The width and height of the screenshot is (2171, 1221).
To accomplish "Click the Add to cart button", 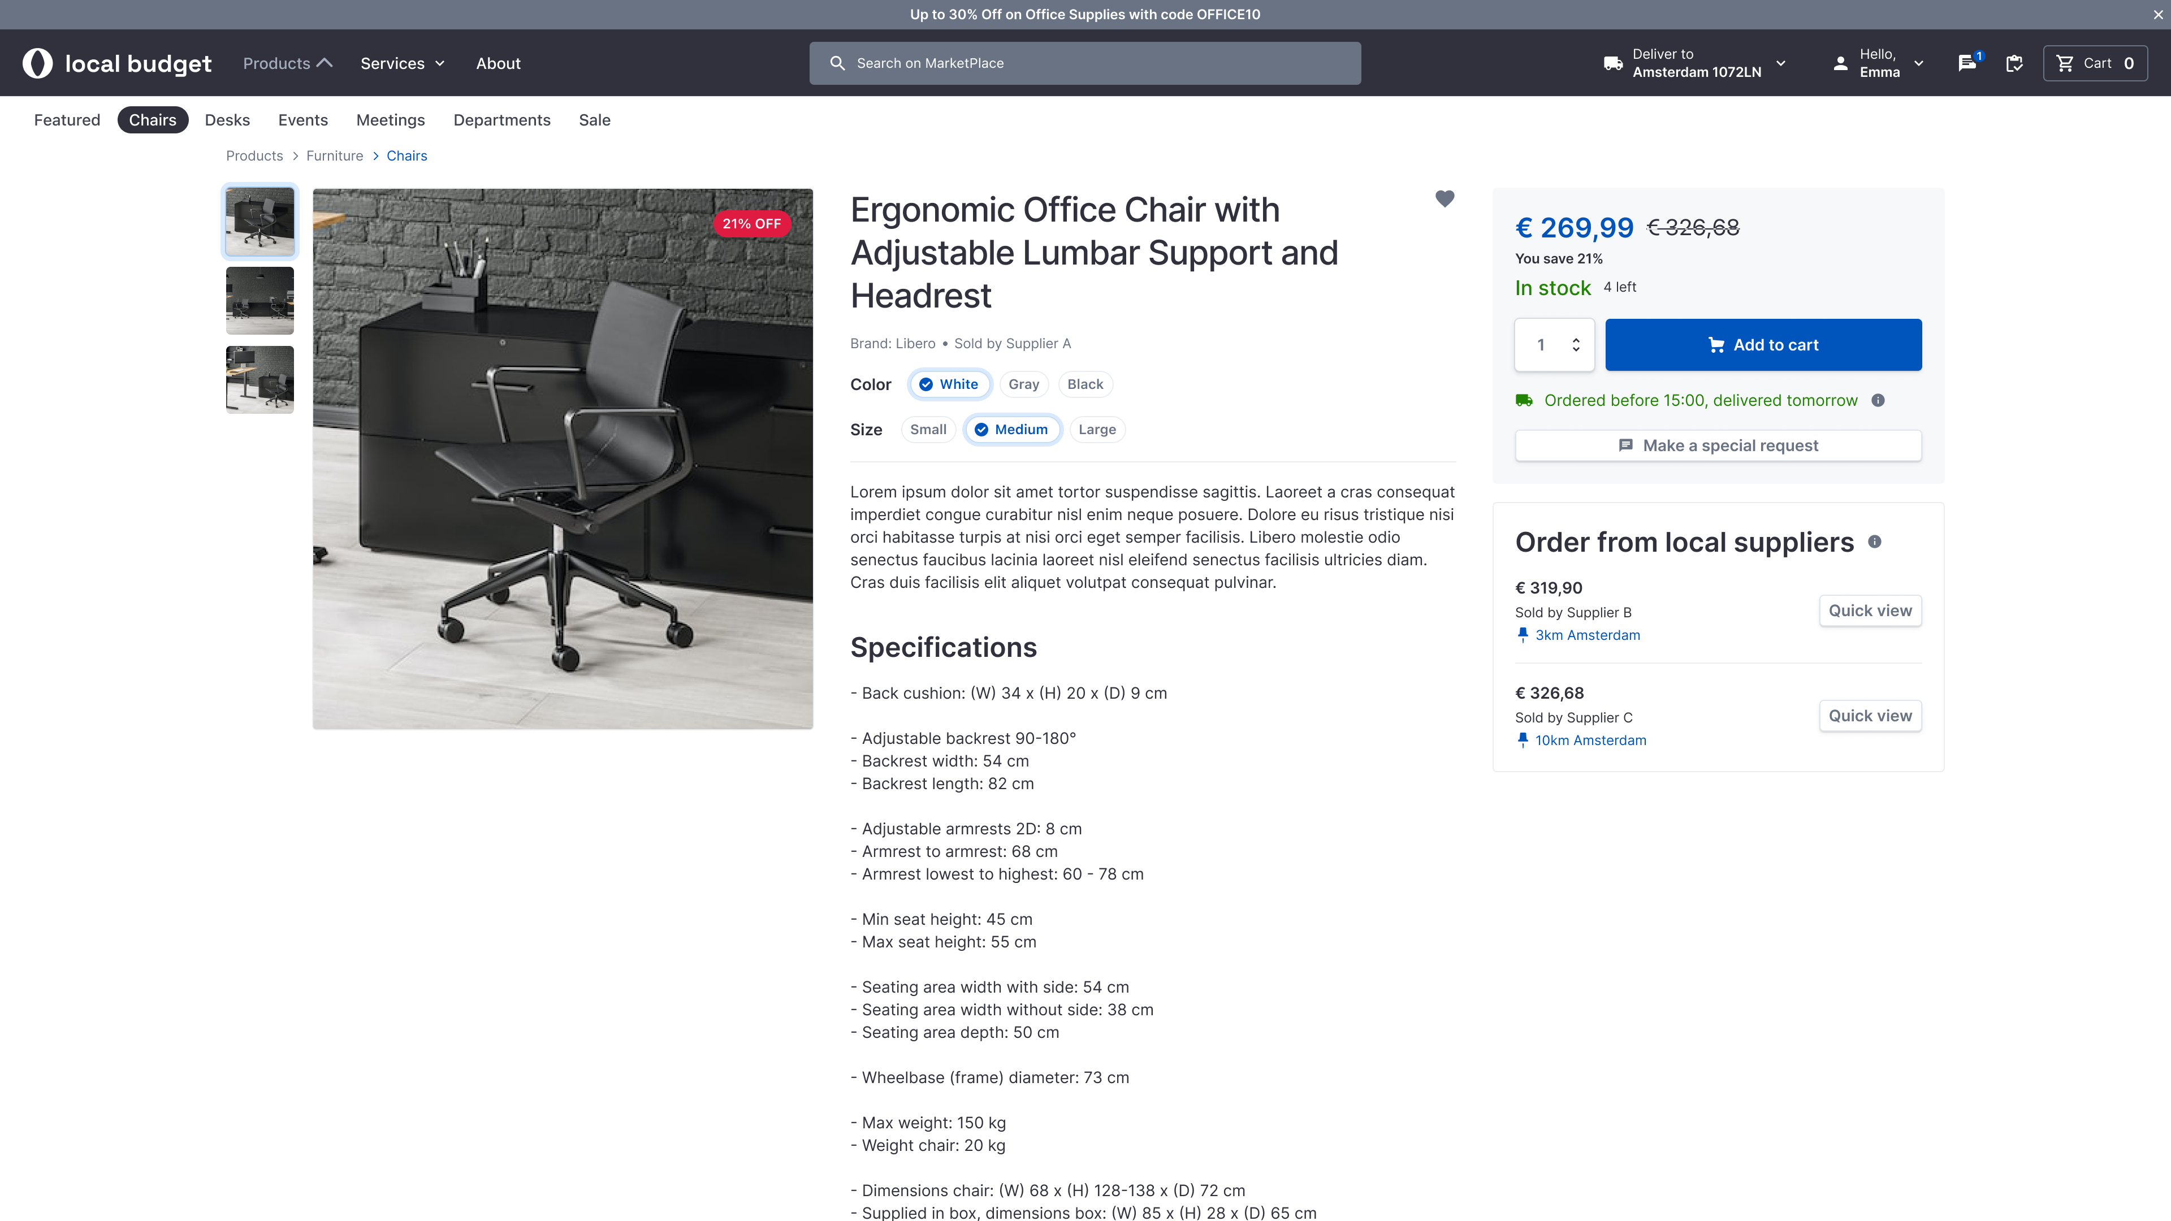I will pyautogui.click(x=1763, y=345).
